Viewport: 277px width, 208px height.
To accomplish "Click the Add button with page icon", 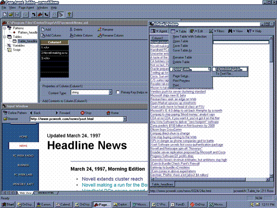I will (46, 29).
